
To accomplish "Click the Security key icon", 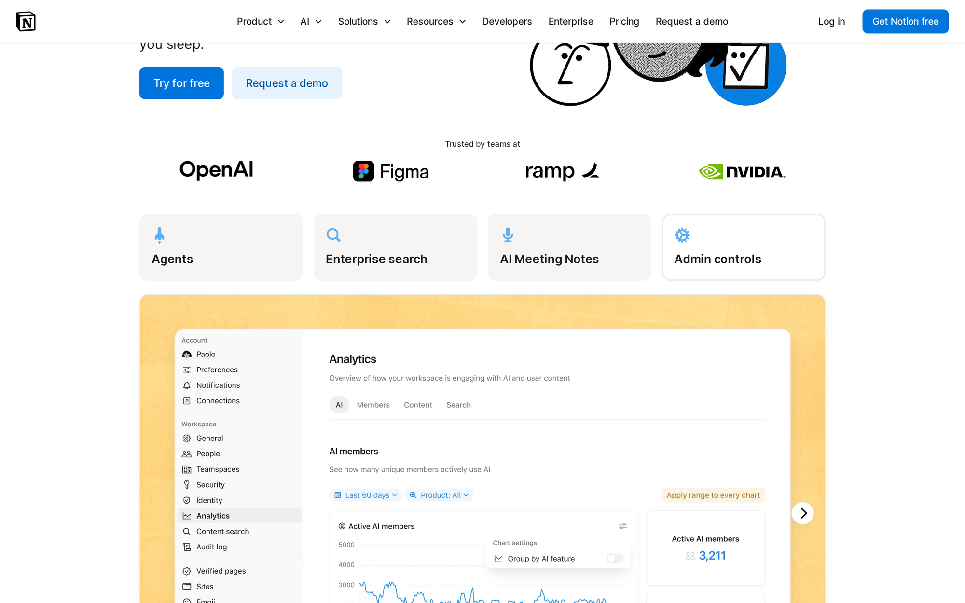I will 187,485.
